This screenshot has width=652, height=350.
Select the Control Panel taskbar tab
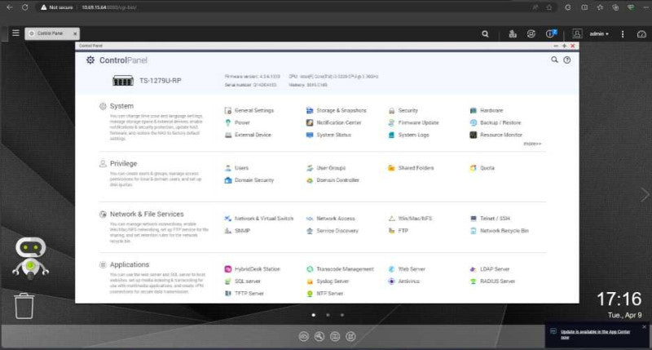pyautogui.click(x=52, y=33)
